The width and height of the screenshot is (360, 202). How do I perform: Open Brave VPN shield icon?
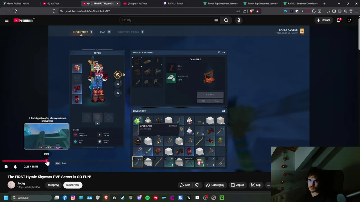coord(351,11)
